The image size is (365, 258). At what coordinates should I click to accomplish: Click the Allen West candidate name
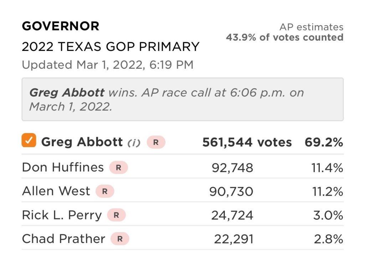coord(56,191)
